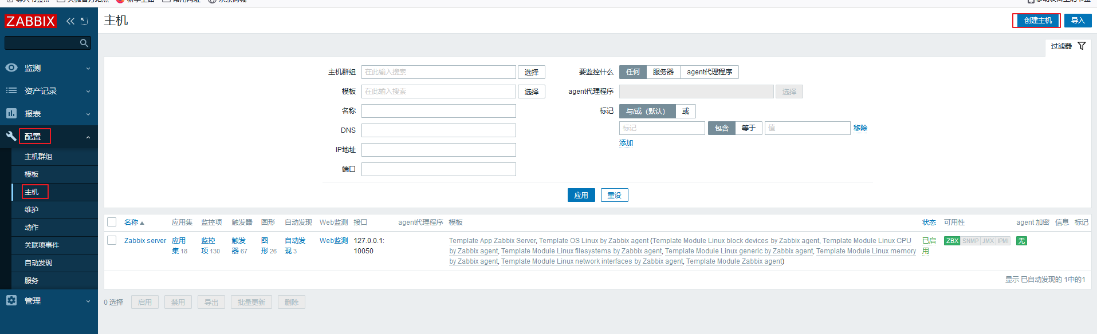Click the JMX availability badge
The width and height of the screenshot is (1097, 334).
[988, 241]
